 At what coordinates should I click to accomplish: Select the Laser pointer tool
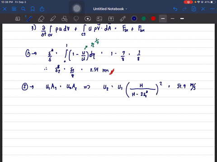pyautogui.click(x=123, y=19)
